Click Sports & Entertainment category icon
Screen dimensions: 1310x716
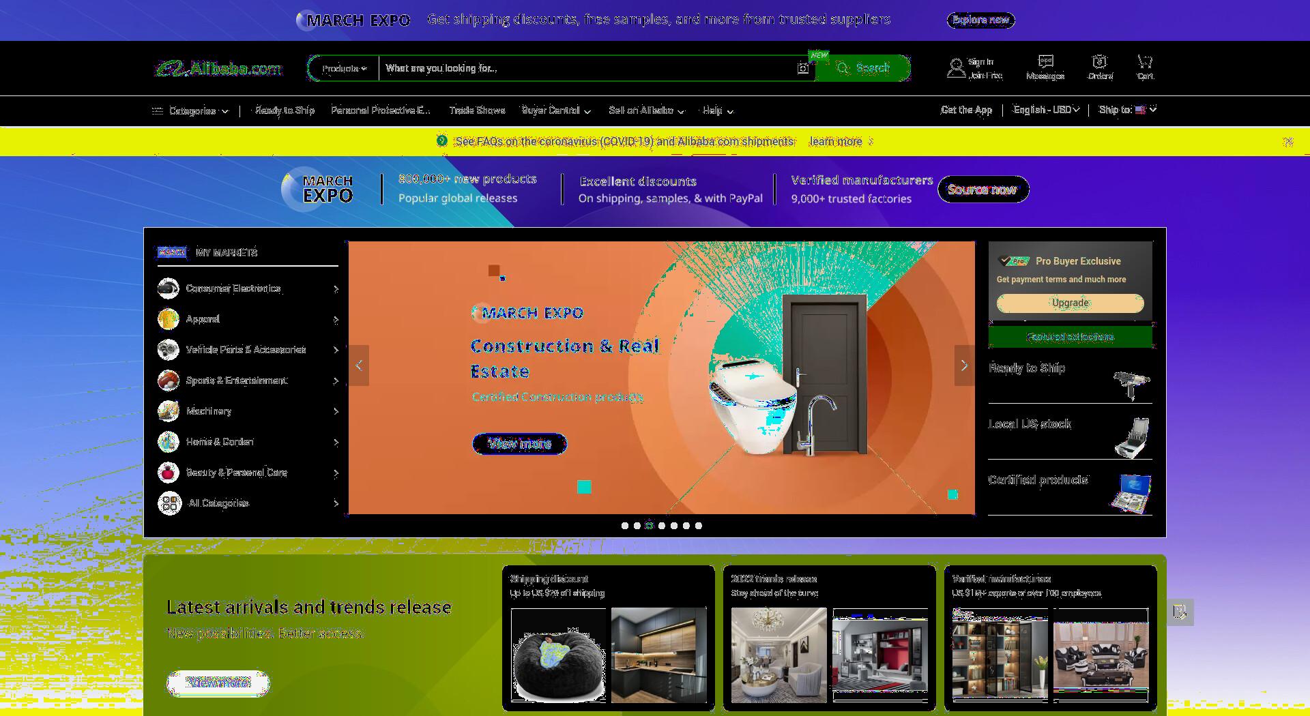(x=169, y=381)
